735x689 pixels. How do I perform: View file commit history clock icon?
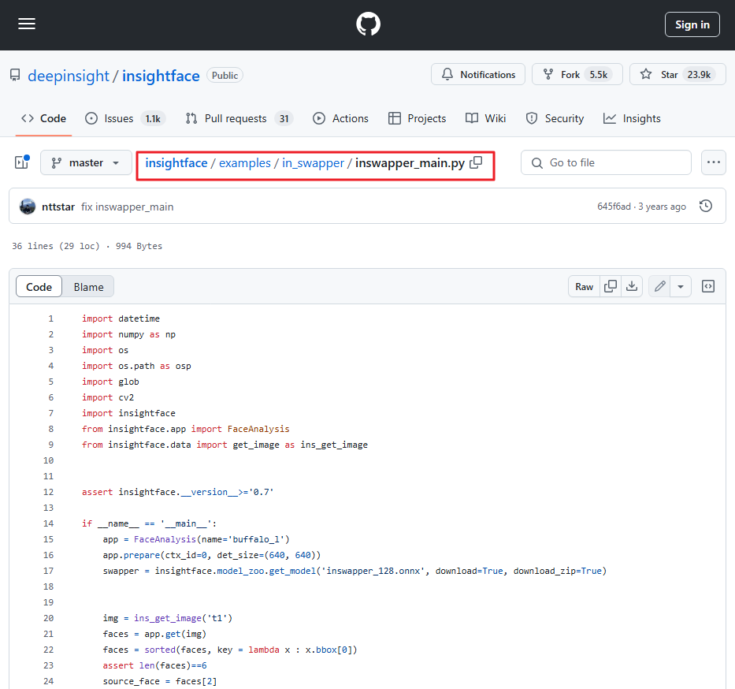pos(706,206)
